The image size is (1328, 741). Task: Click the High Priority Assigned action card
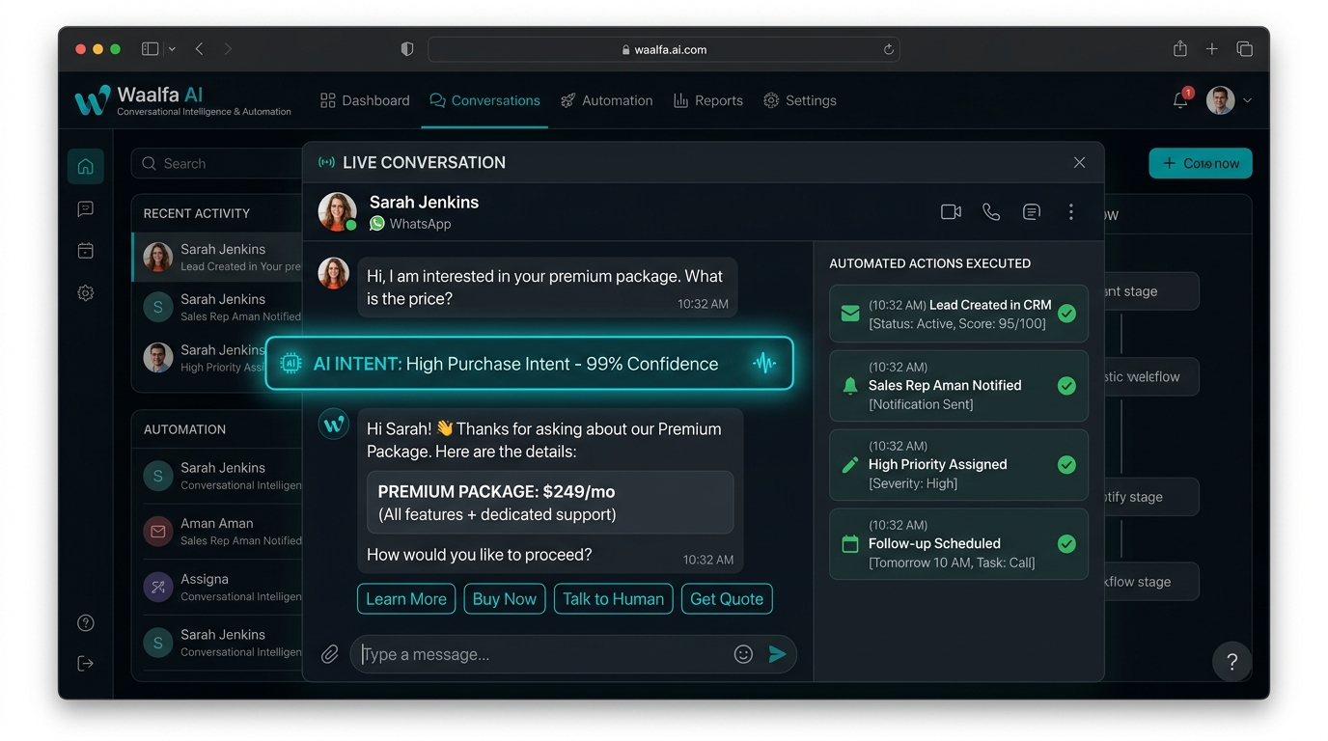958,465
